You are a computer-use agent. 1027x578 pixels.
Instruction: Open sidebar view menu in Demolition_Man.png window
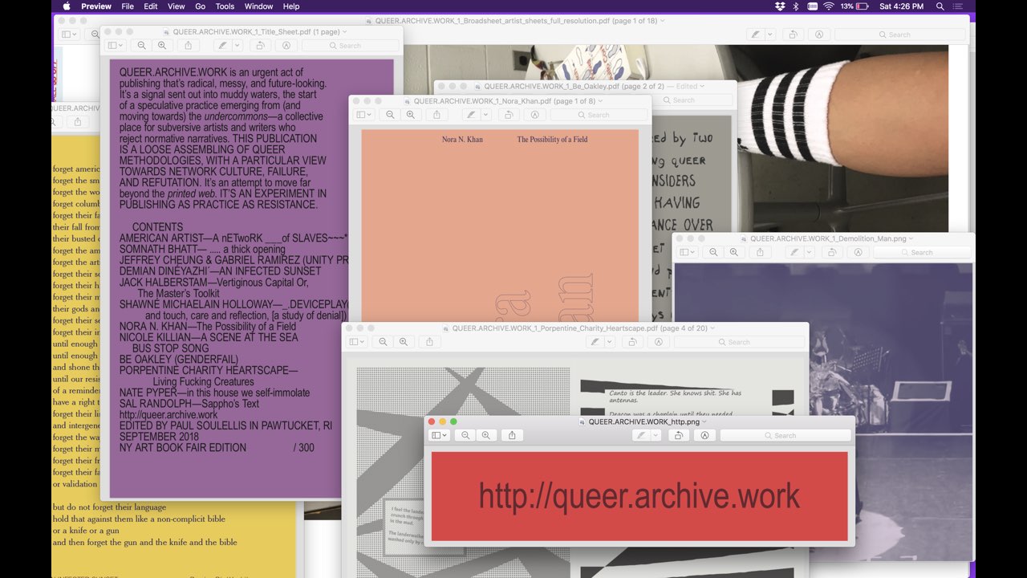[688, 252]
